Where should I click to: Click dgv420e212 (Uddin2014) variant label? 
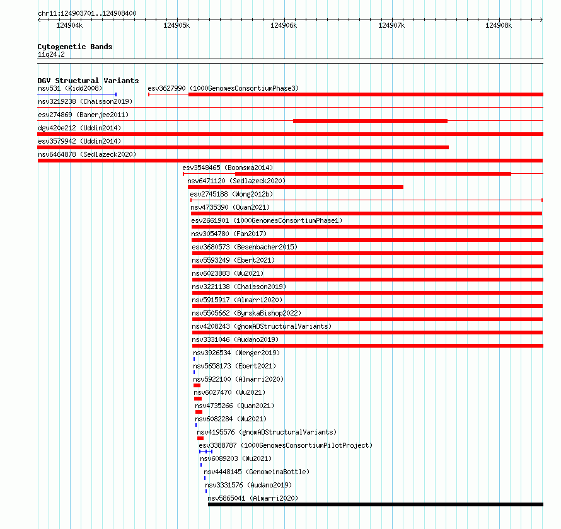[x=79, y=128]
